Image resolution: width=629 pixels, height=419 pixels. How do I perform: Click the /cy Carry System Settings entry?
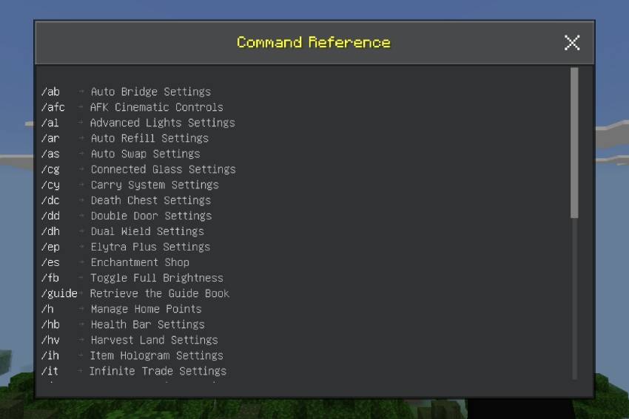130,185
